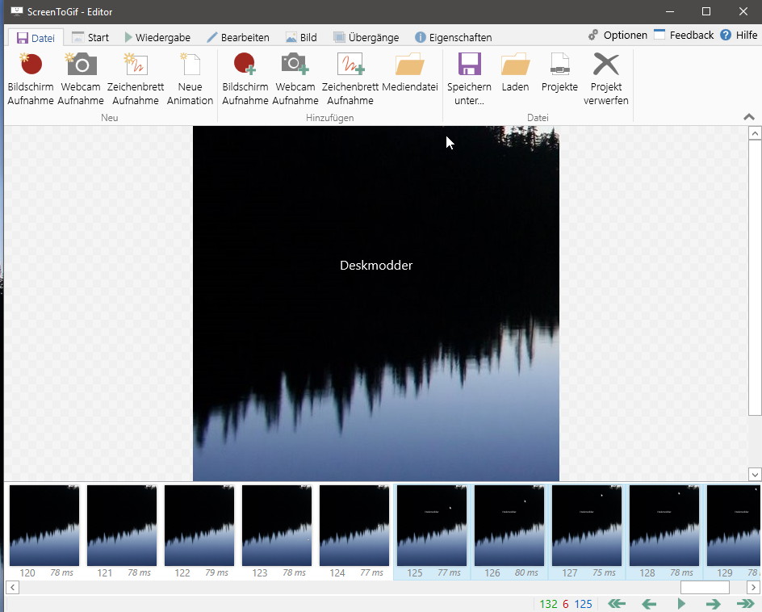This screenshot has width=762, height=612.
Task: Click Speichern unter to save project
Action: pos(469,79)
